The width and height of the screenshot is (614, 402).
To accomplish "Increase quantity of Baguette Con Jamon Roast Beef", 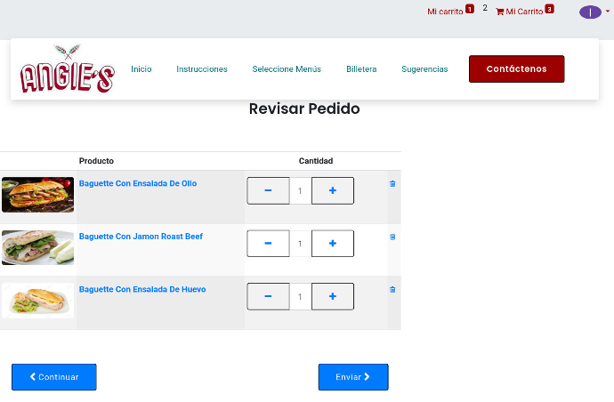I will tap(333, 244).
